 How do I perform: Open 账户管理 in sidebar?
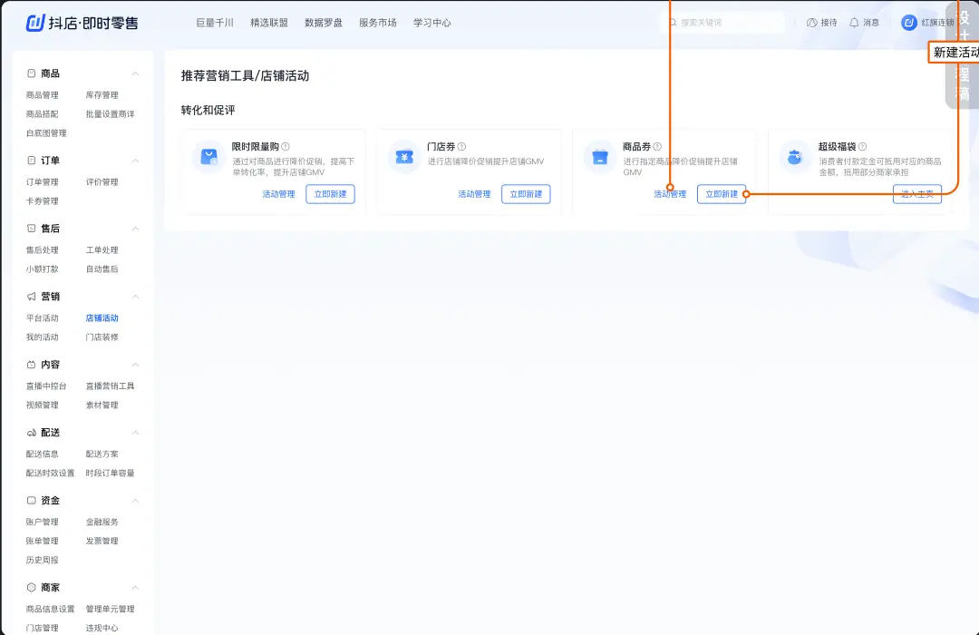pyautogui.click(x=42, y=522)
